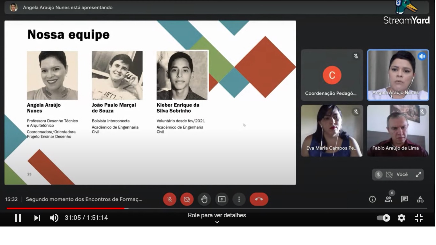Expand 'Role para ver detalhes' chevron

pyautogui.click(x=217, y=222)
